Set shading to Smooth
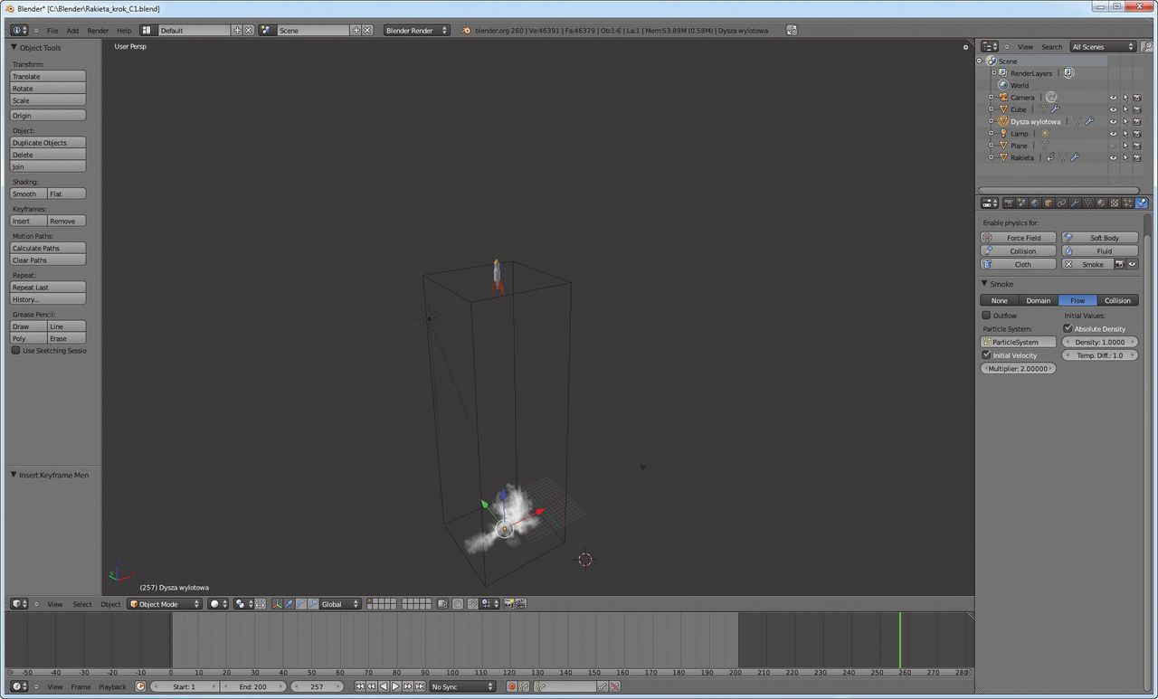Image resolution: width=1158 pixels, height=699 pixels. tap(28, 194)
